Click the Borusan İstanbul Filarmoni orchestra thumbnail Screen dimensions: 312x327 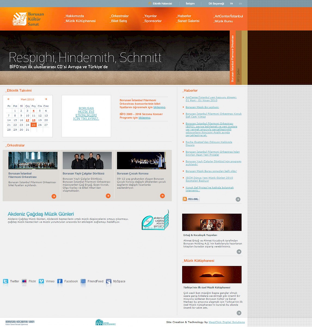(x=33, y=161)
